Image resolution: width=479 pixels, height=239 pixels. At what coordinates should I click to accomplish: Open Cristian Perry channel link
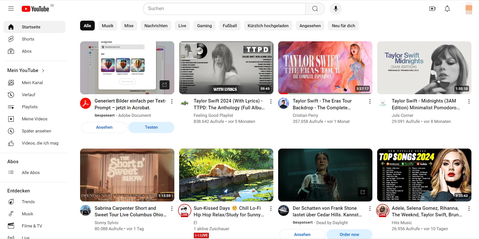305,115
